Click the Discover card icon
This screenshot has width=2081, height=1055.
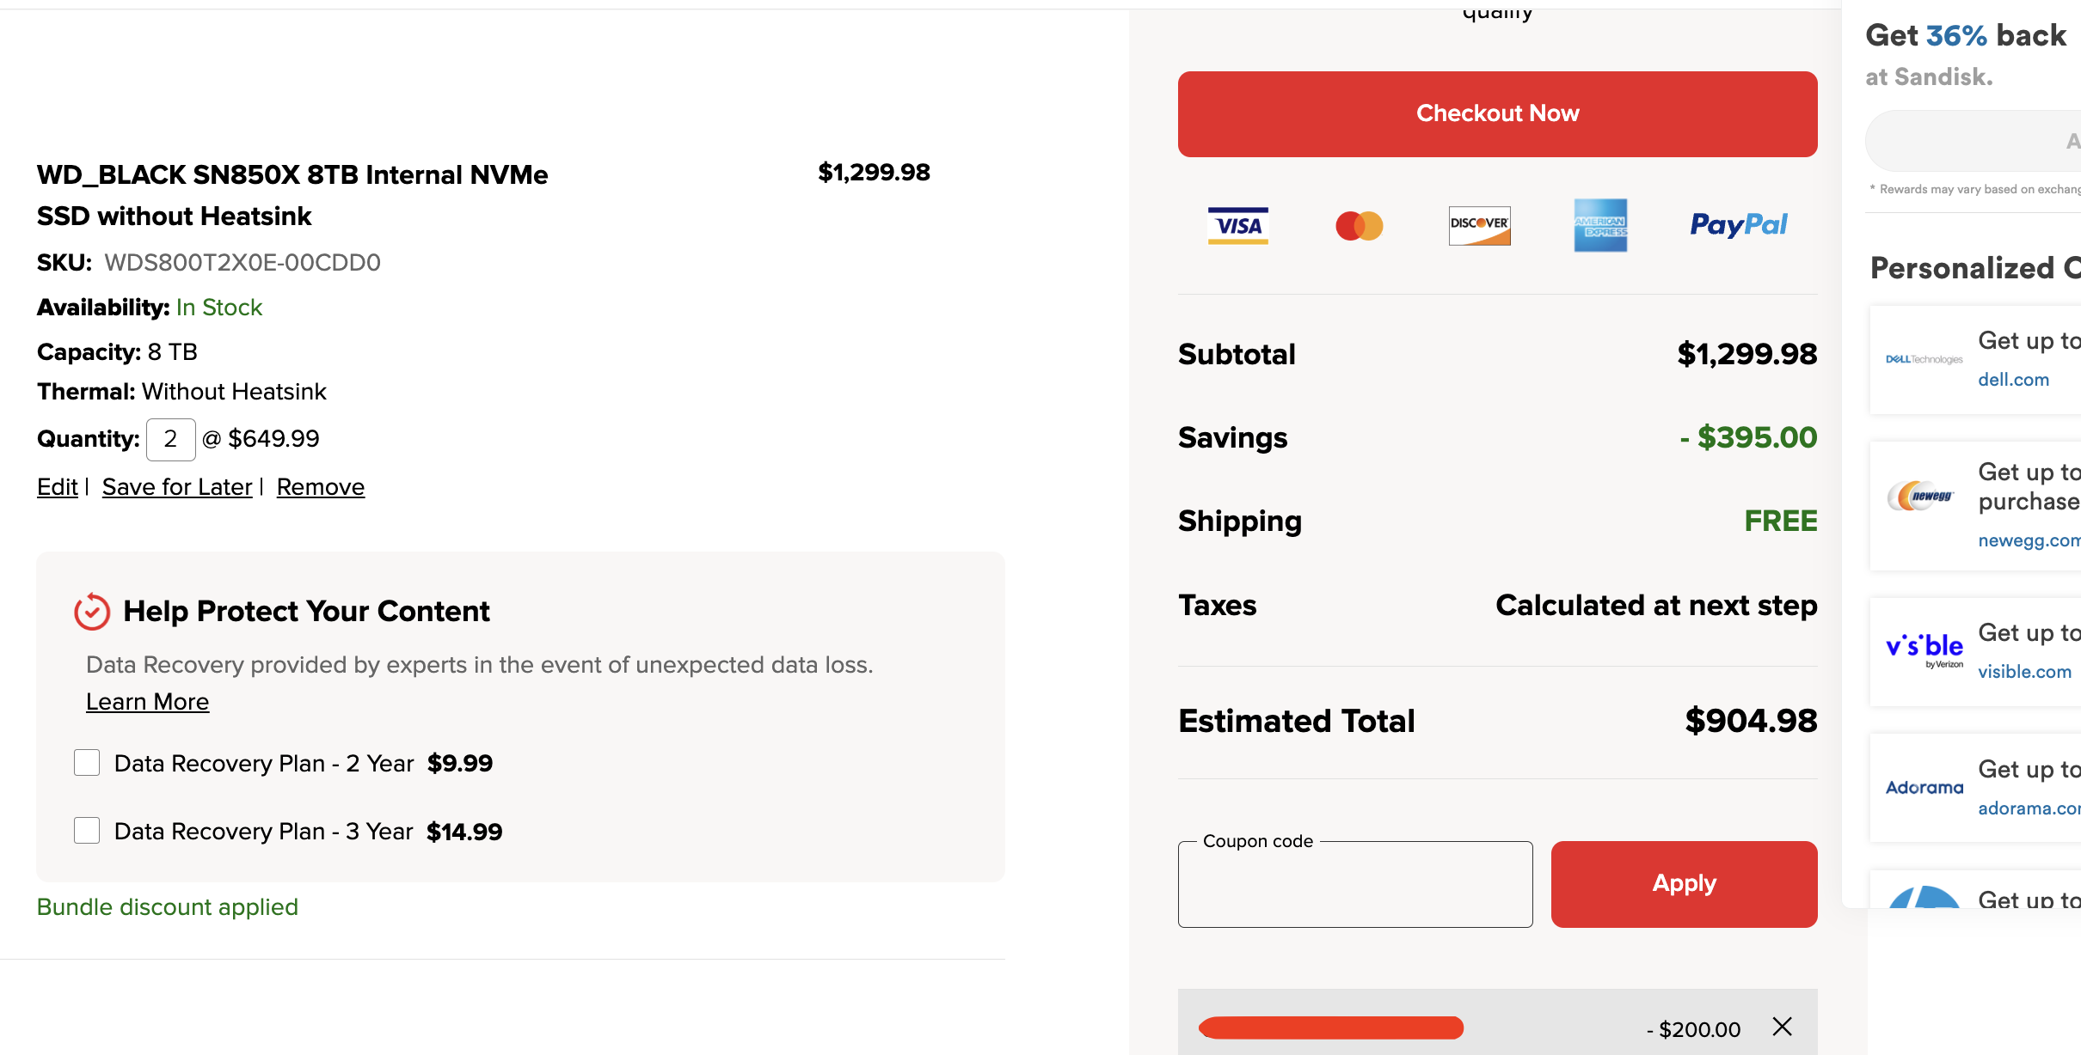(x=1479, y=226)
